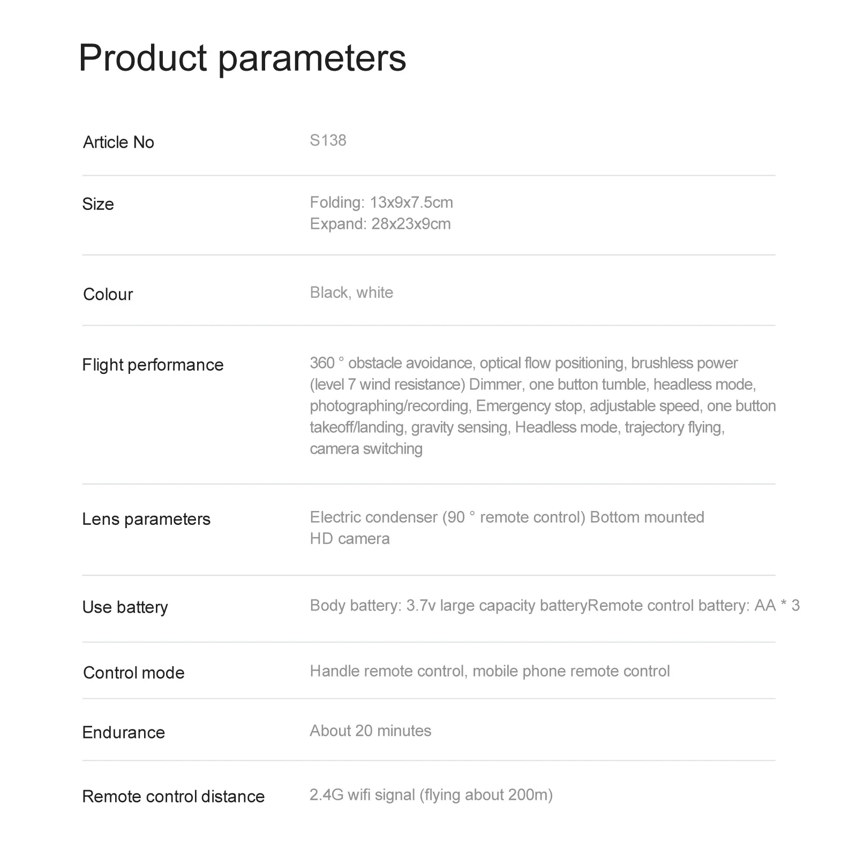Viewport: 857px width, 857px height.
Task: Click the 2.4G wifi signal distance text
Action: tap(431, 795)
